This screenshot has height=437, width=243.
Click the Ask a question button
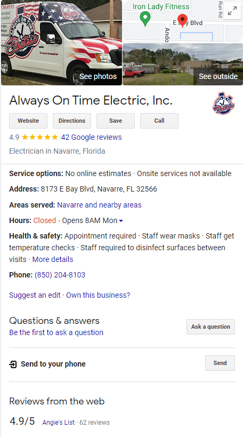point(210,327)
